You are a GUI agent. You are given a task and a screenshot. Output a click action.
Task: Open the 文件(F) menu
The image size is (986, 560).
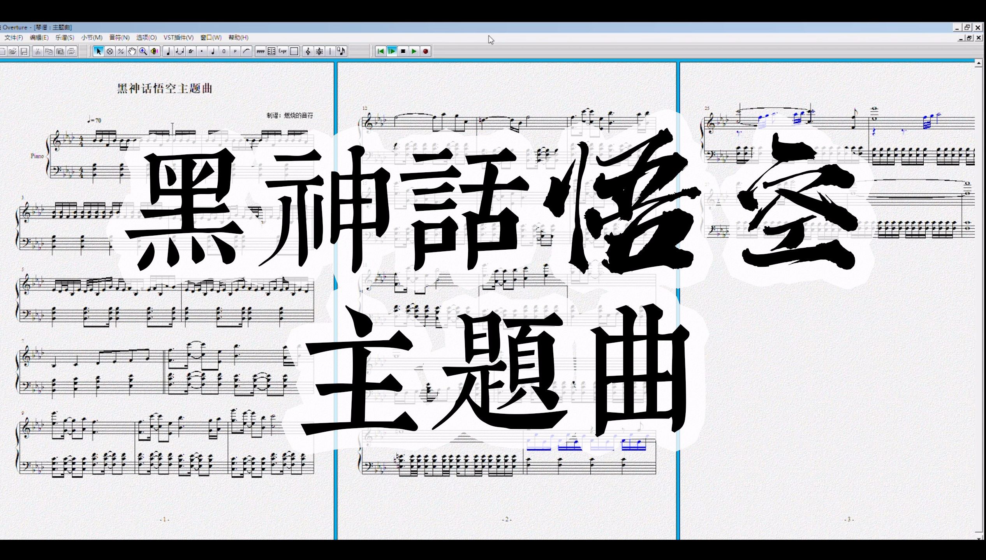click(14, 38)
